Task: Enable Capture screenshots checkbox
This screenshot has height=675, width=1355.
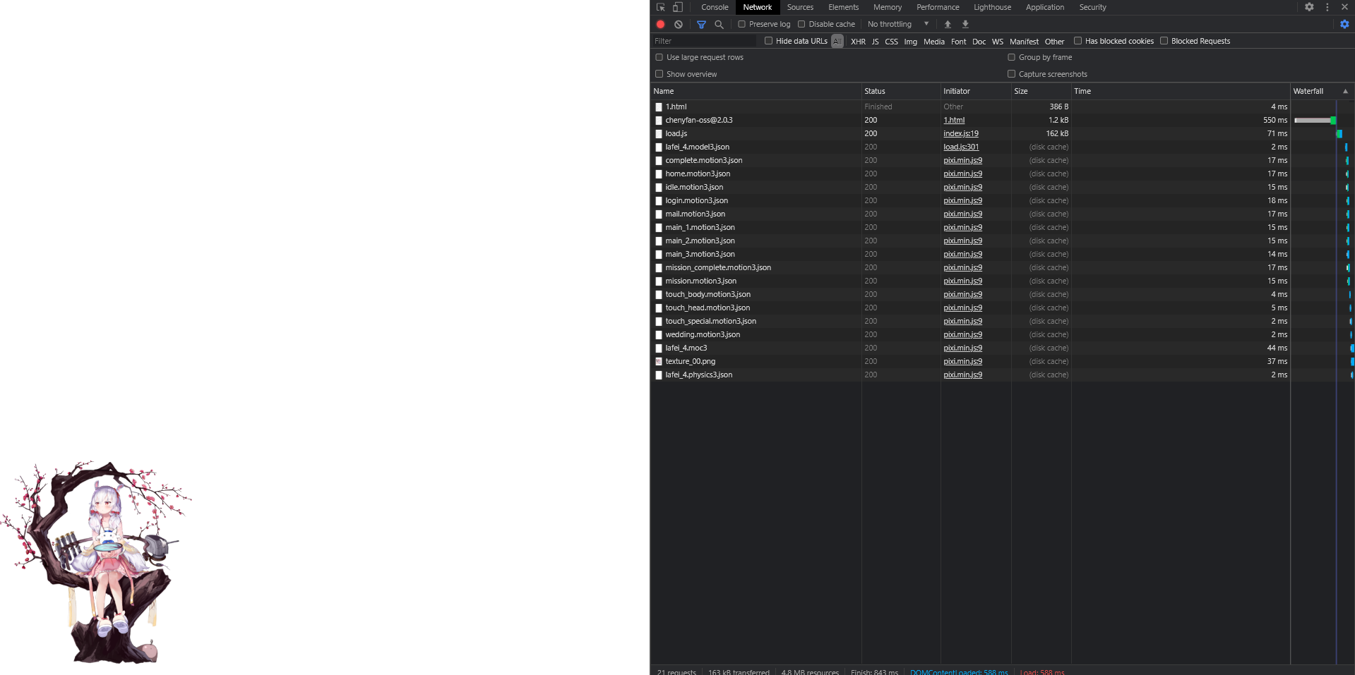Action: 1011,74
